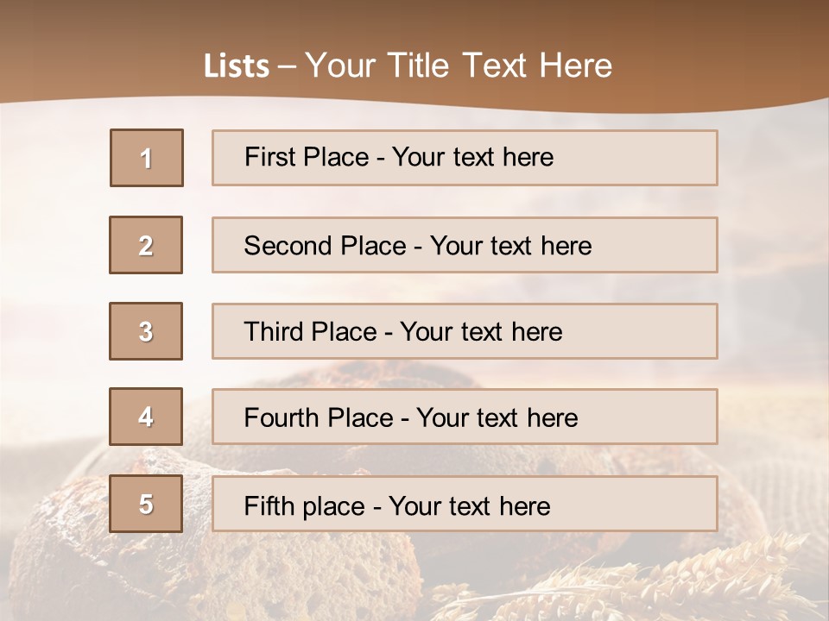829x621 pixels.
Task: Click the bold word "Lists" in title
Action: (x=237, y=66)
